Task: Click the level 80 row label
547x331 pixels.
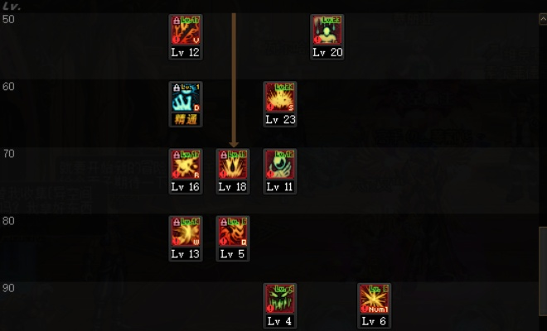Action: 8,221
